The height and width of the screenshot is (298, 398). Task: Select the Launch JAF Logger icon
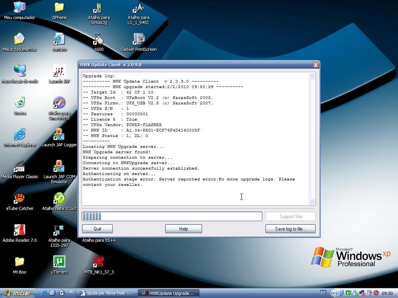[59, 138]
